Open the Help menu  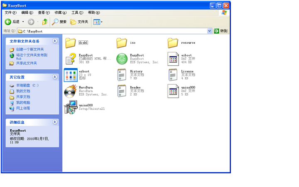[x=94, y=12]
